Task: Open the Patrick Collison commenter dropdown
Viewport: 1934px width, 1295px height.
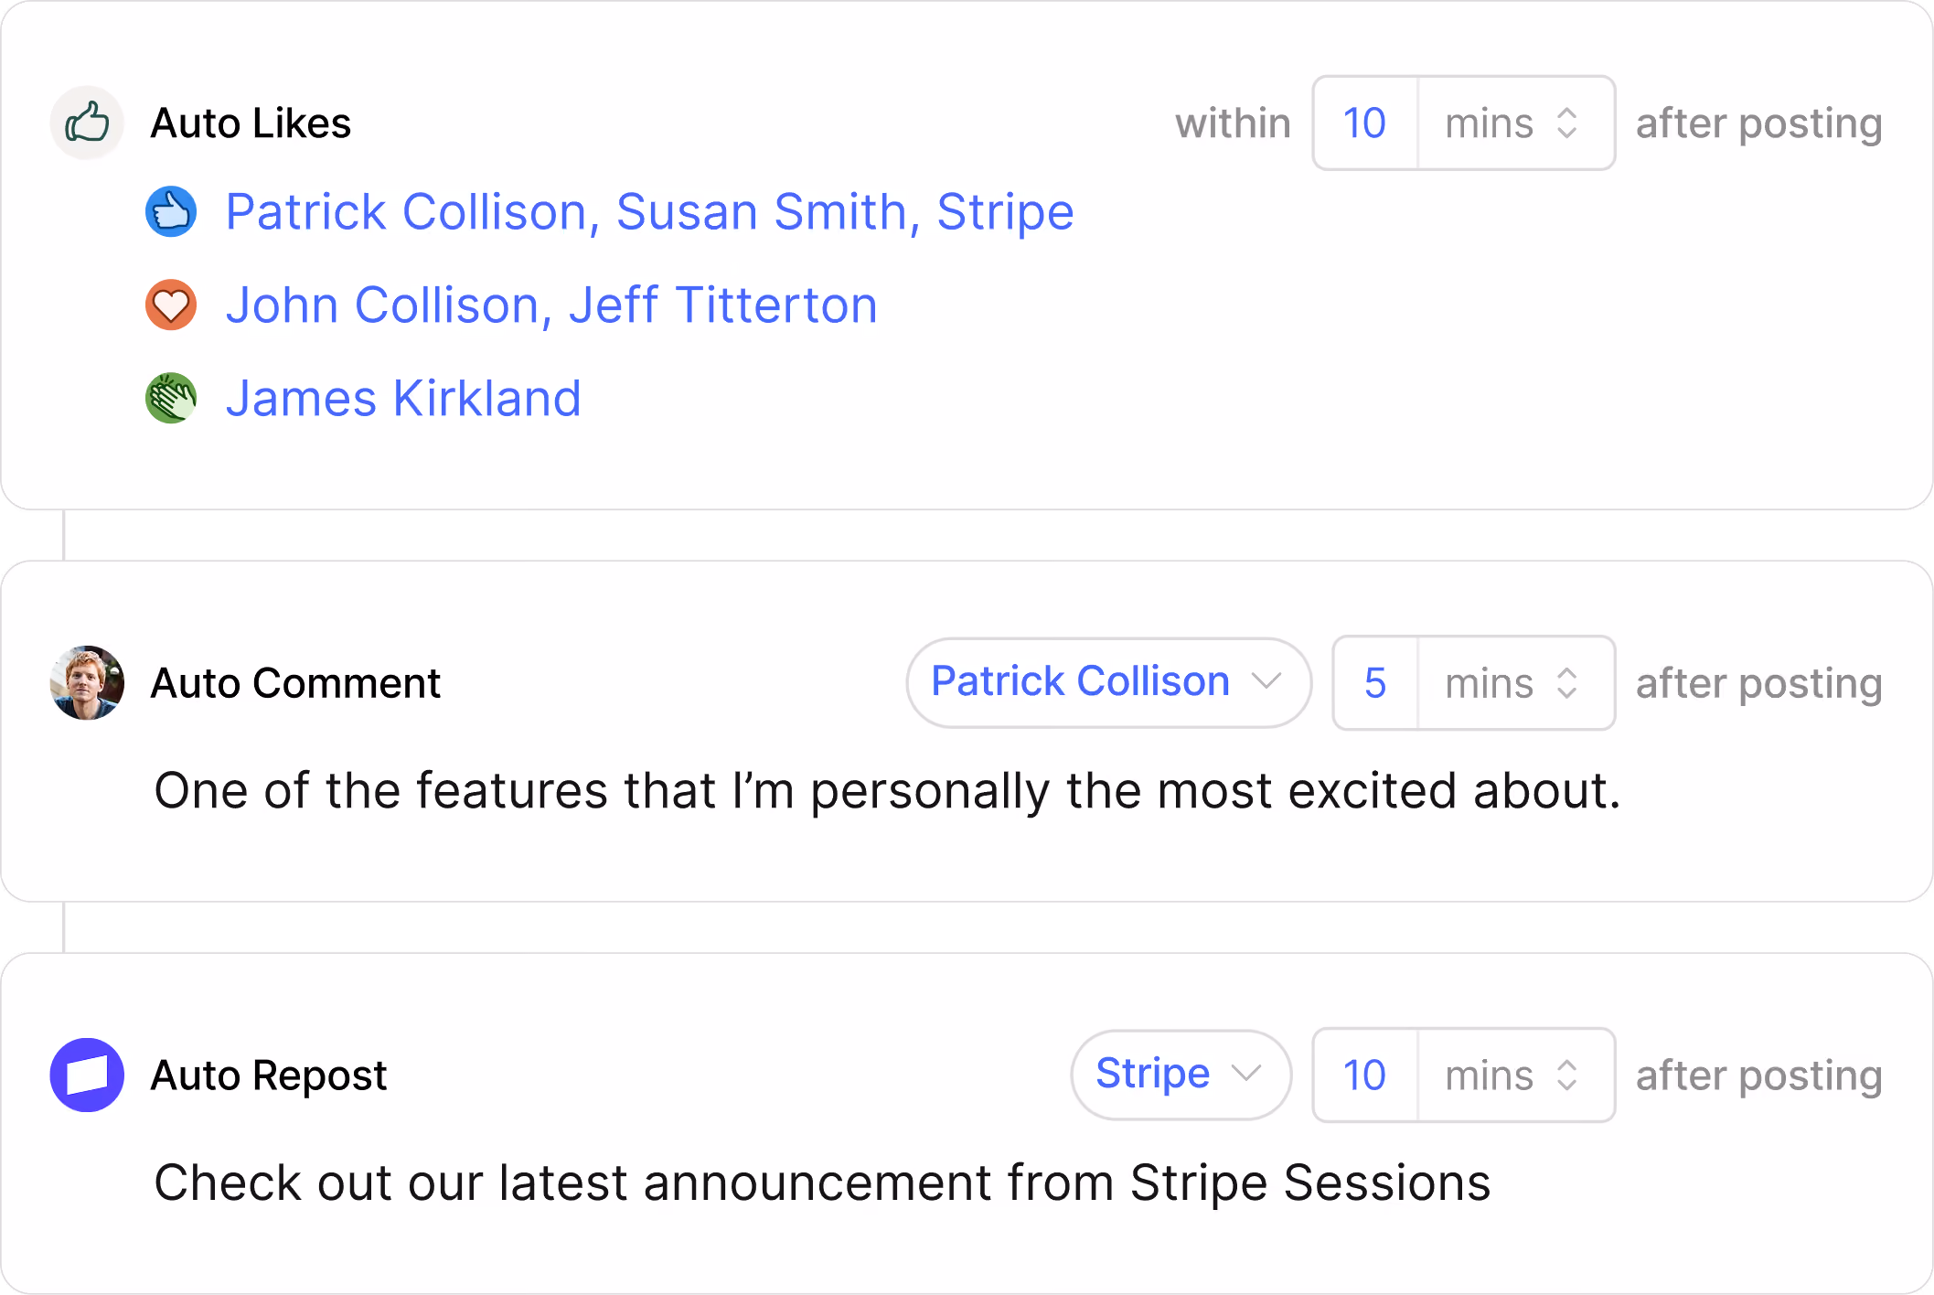Action: (1108, 682)
